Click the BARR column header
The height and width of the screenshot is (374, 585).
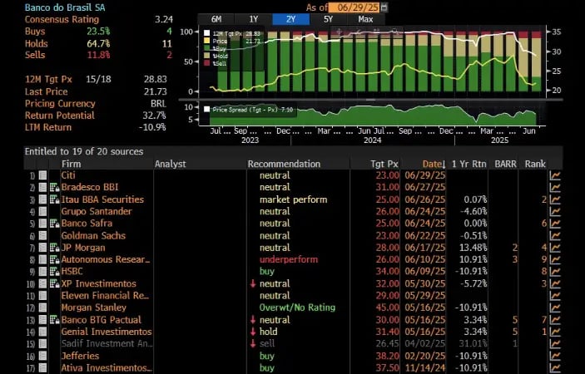[506, 165]
